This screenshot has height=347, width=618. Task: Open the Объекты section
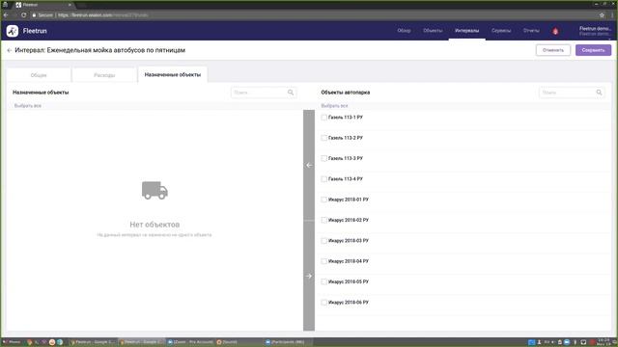433,31
